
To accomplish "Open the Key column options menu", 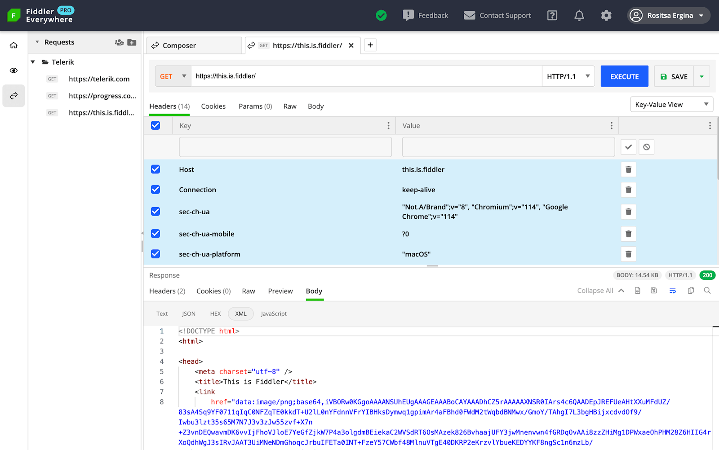I will point(389,126).
